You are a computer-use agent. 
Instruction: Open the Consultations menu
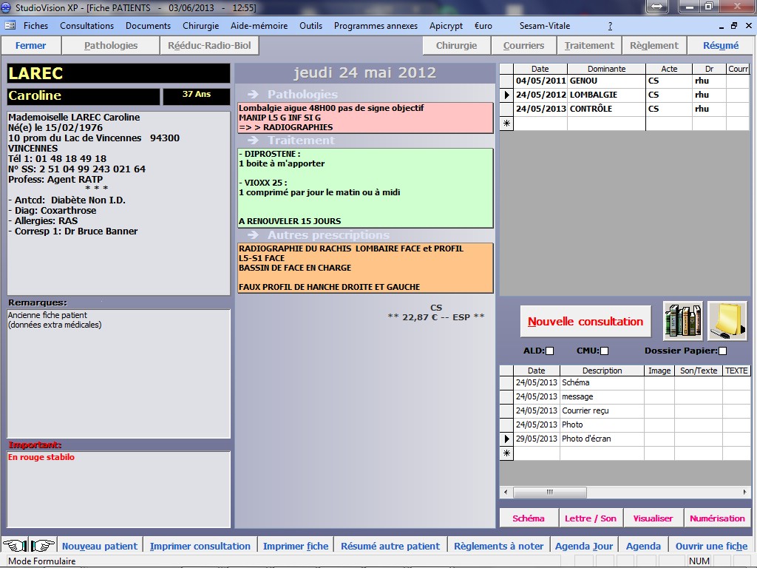point(87,26)
